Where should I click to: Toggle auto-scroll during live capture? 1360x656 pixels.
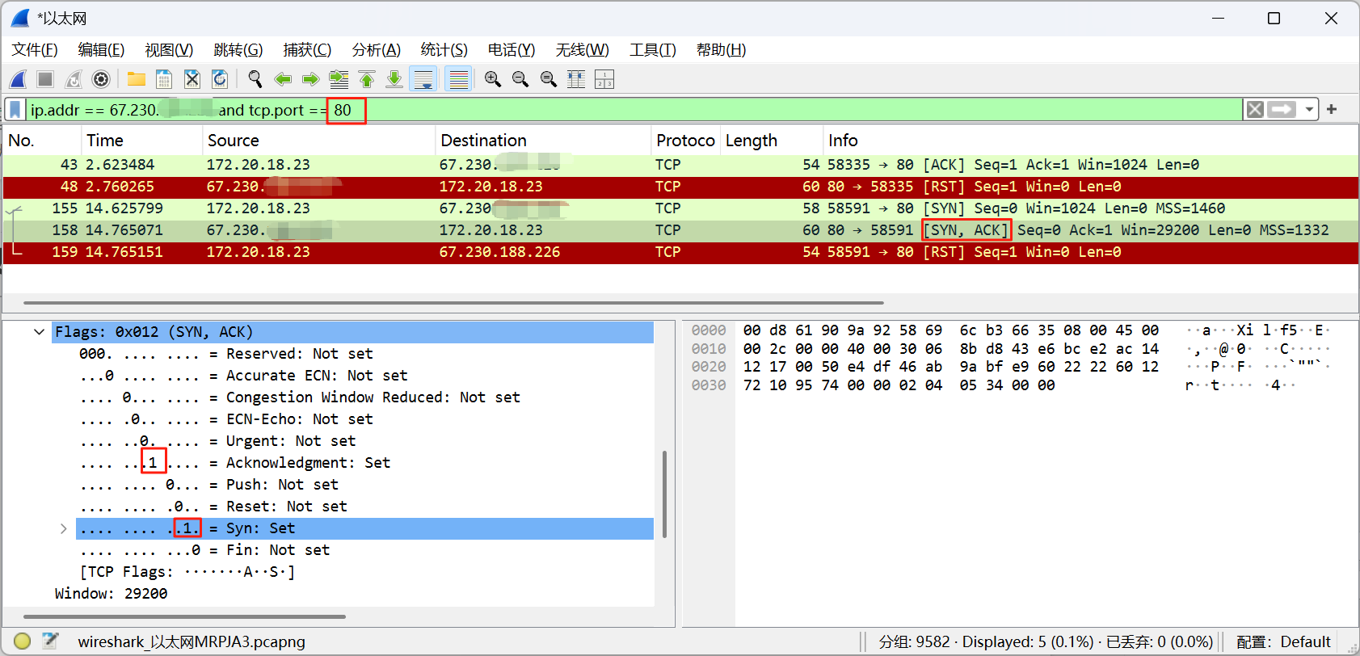pyautogui.click(x=423, y=79)
